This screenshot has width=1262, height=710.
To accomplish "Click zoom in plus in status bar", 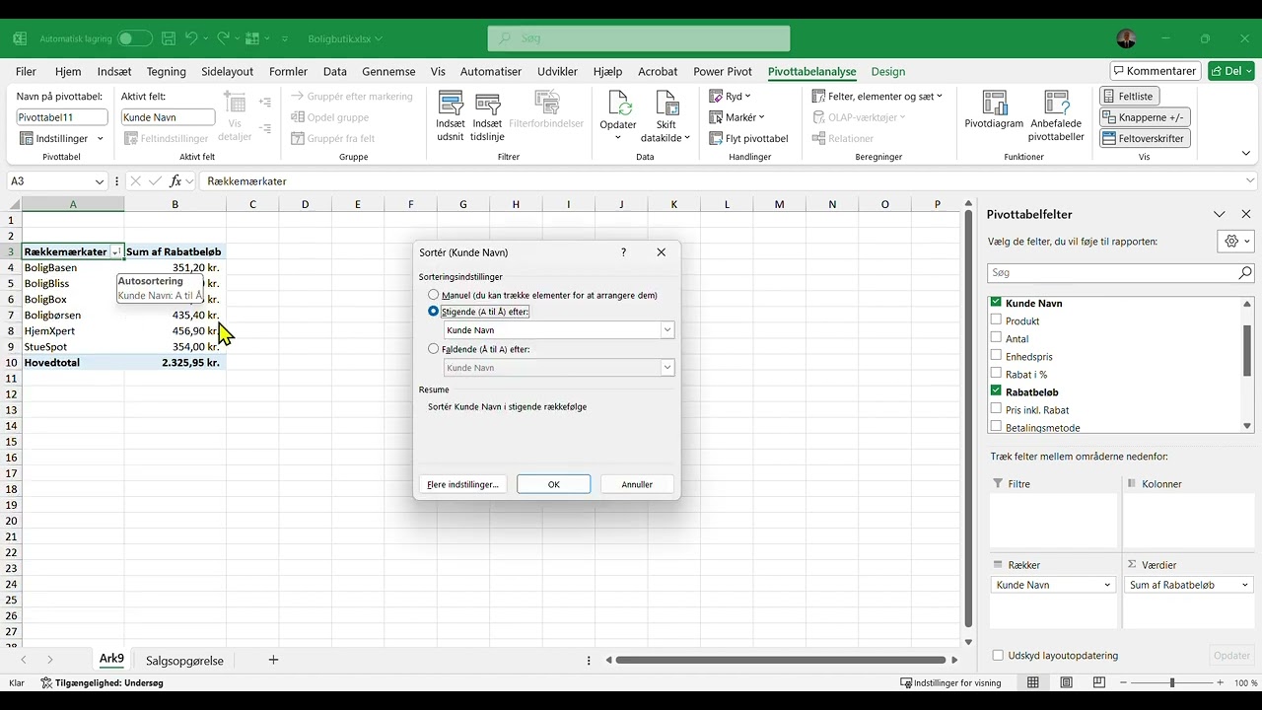I will pos(1221,682).
